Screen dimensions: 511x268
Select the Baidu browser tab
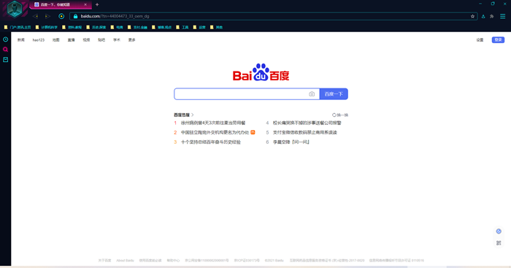pyautogui.click(x=61, y=4)
